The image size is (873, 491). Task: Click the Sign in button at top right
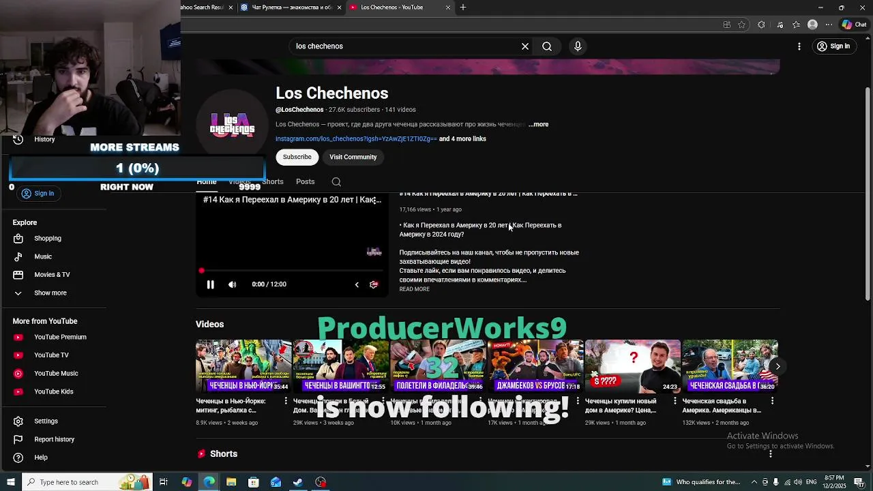point(833,46)
